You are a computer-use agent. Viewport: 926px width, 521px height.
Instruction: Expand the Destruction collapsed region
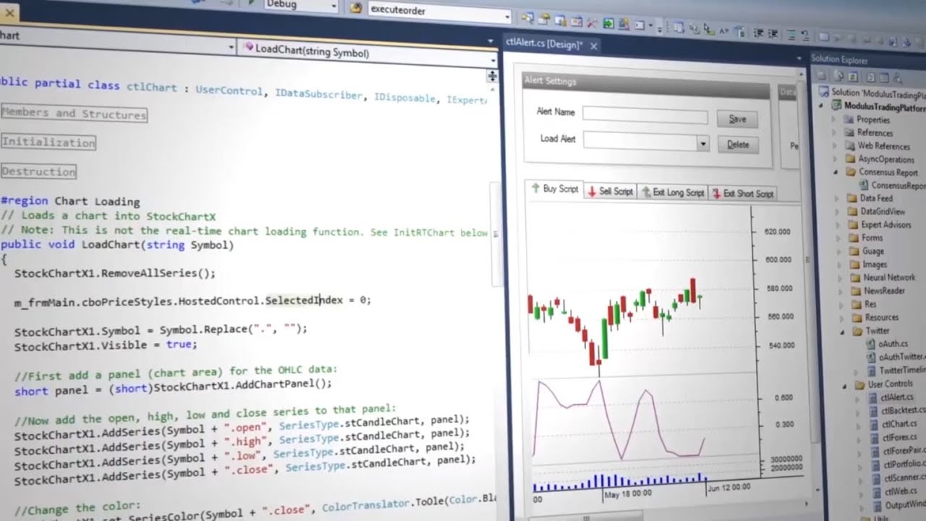point(38,171)
